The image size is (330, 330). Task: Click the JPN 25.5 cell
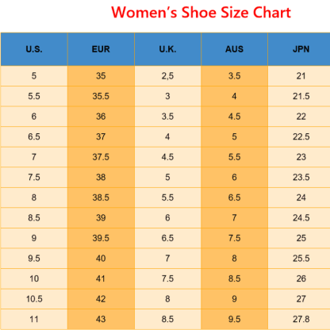299,259
